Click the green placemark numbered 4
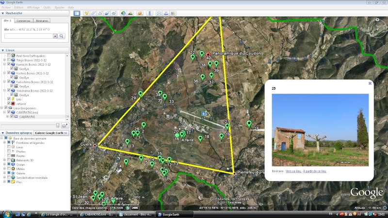Viewport: 388px width, 218px height. (126, 162)
